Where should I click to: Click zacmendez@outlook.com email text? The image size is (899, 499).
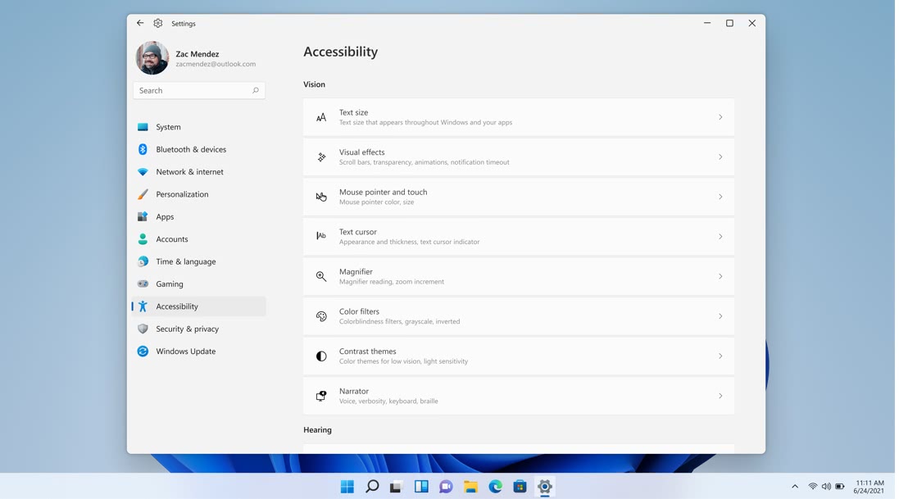point(216,64)
